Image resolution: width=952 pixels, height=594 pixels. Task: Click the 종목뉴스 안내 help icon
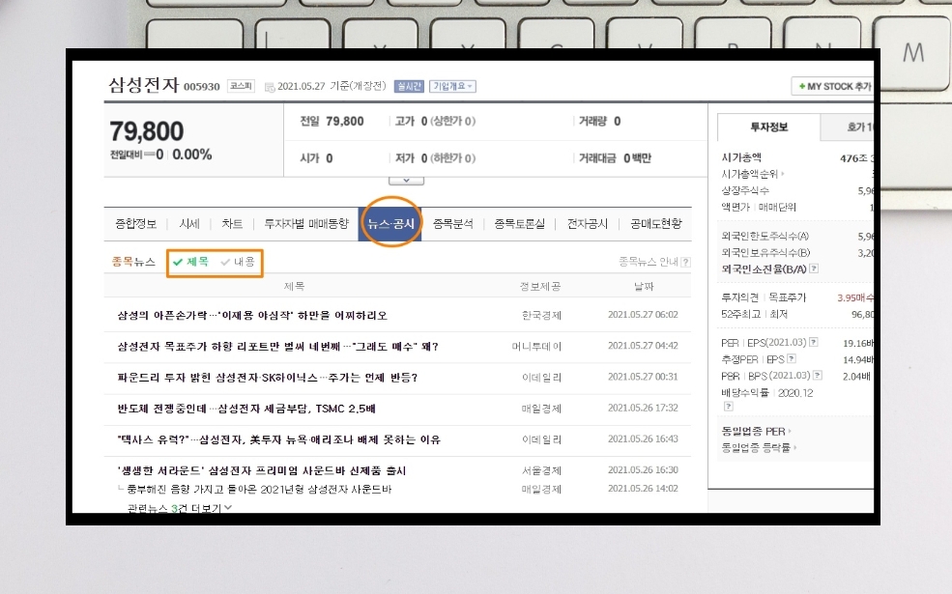tap(685, 262)
